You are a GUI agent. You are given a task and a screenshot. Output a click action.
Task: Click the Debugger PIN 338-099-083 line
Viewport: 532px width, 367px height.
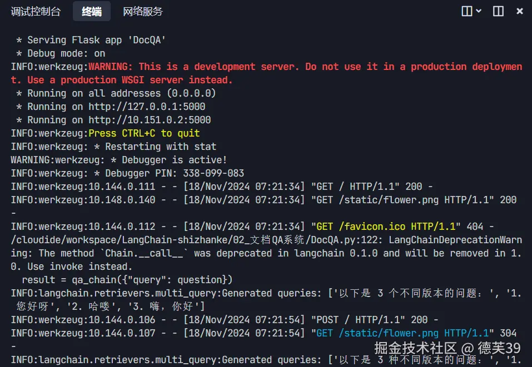tap(127, 173)
